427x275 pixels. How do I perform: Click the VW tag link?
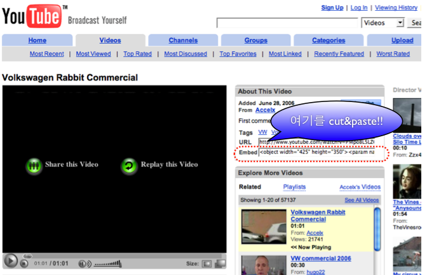(262, 132)
